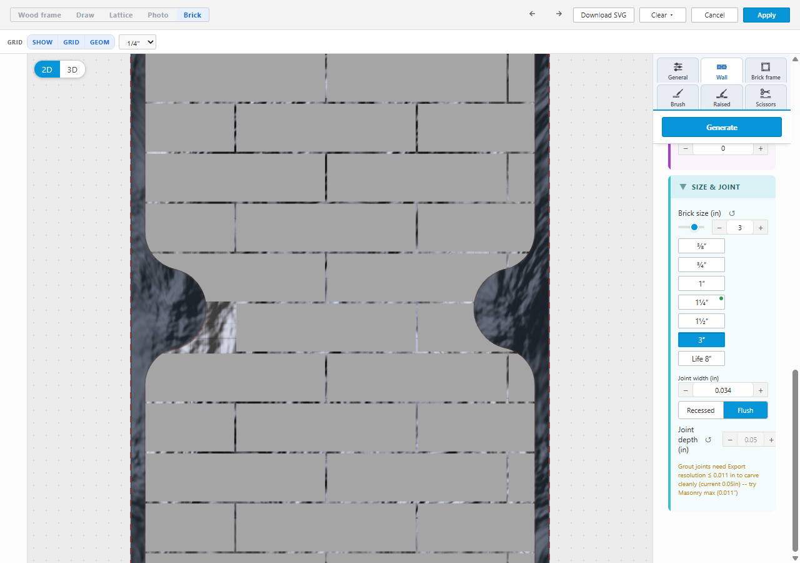
Task: Switch to the Lattice tab
Action: pyautogui.click(x=121, y=15)
